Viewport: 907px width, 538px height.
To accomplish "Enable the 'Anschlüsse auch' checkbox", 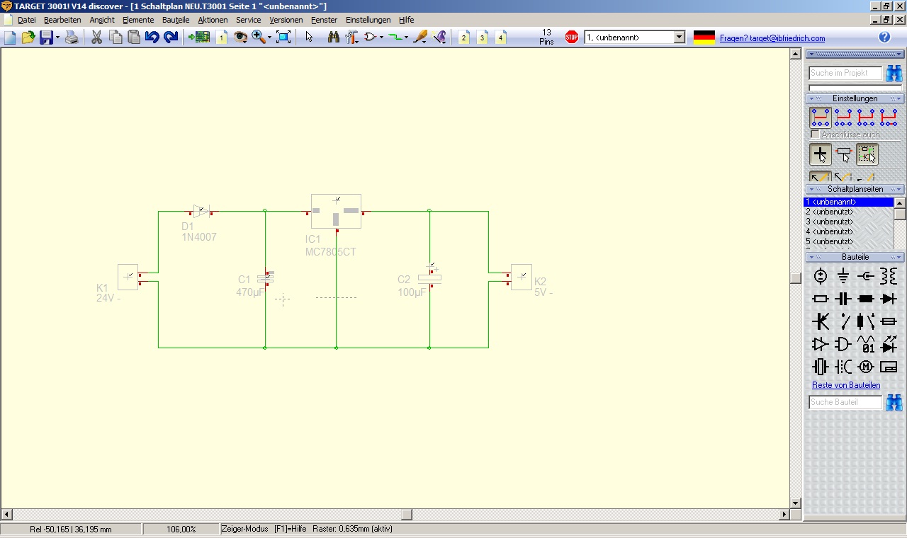I will tap(815, 134).
